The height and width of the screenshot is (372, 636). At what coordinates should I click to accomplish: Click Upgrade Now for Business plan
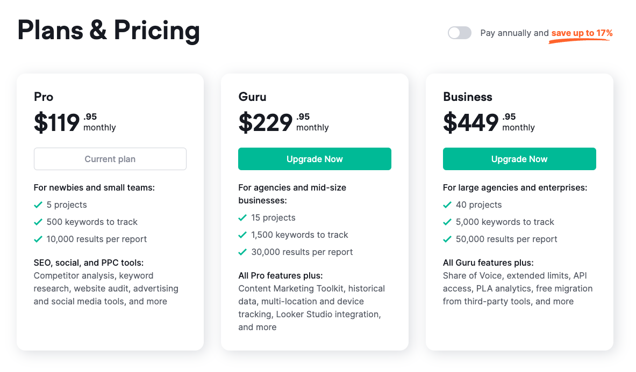click(519, 159)
